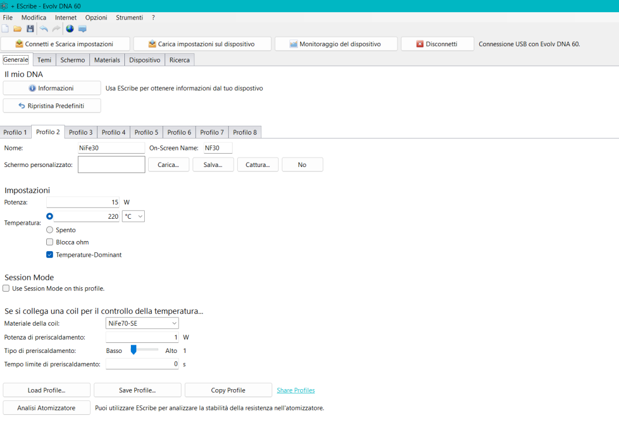Select the Profilo 6 tab
Screen dimensions: 619x427
point(179,132)
